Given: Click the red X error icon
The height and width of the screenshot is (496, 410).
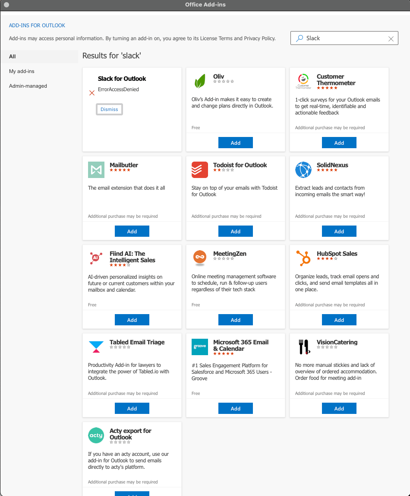Looking at the screenshot, I should pyautogui.click(x=92, y=93).
